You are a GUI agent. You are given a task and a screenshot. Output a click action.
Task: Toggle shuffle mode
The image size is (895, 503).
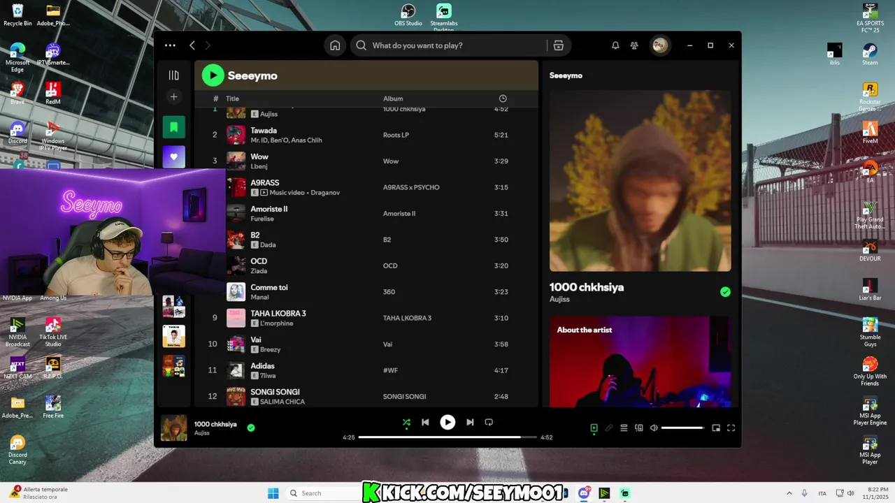(x=406, y=422)
